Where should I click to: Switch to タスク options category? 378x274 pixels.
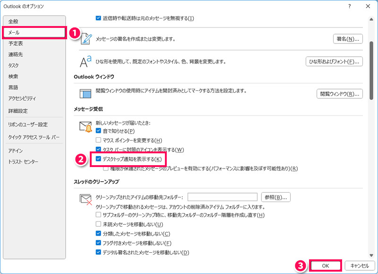tap(34, 65)
